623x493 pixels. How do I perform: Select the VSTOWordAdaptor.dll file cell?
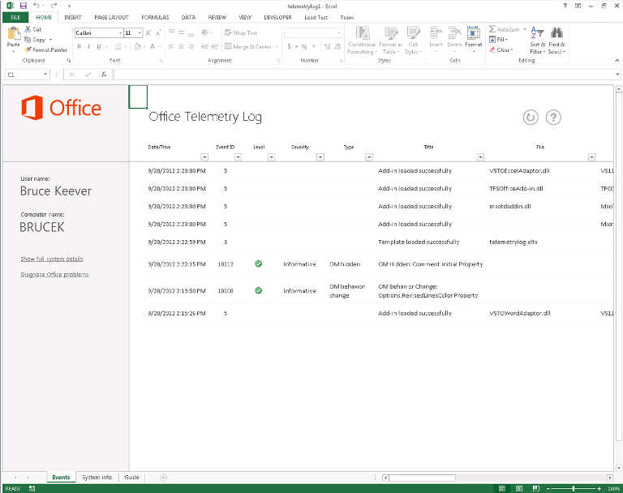(x=520, y=313)
